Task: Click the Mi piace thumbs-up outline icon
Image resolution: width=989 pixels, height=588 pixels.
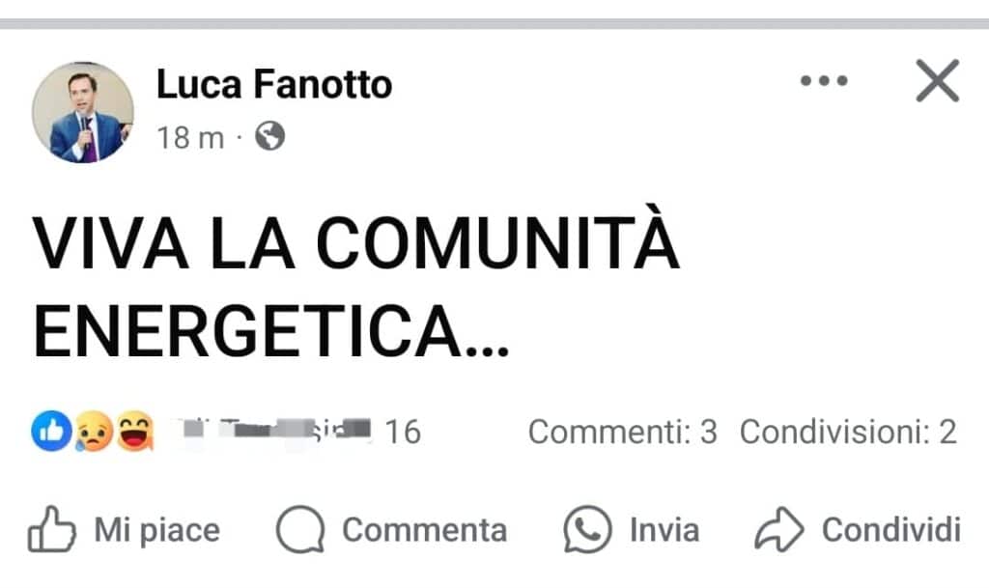Action: (x=52, y=529)
